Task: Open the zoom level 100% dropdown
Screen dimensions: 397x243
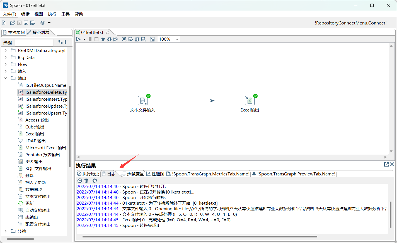Action: 177,39
